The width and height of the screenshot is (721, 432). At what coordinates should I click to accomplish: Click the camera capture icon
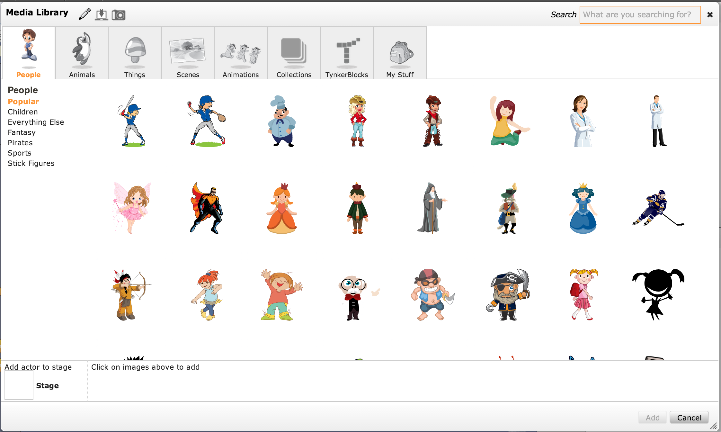(x=119, y=15)
